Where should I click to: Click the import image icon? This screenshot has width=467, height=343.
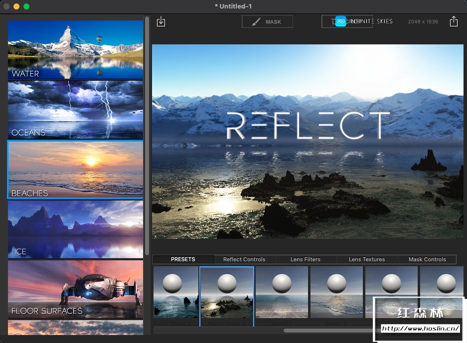[x=160, y=21]
